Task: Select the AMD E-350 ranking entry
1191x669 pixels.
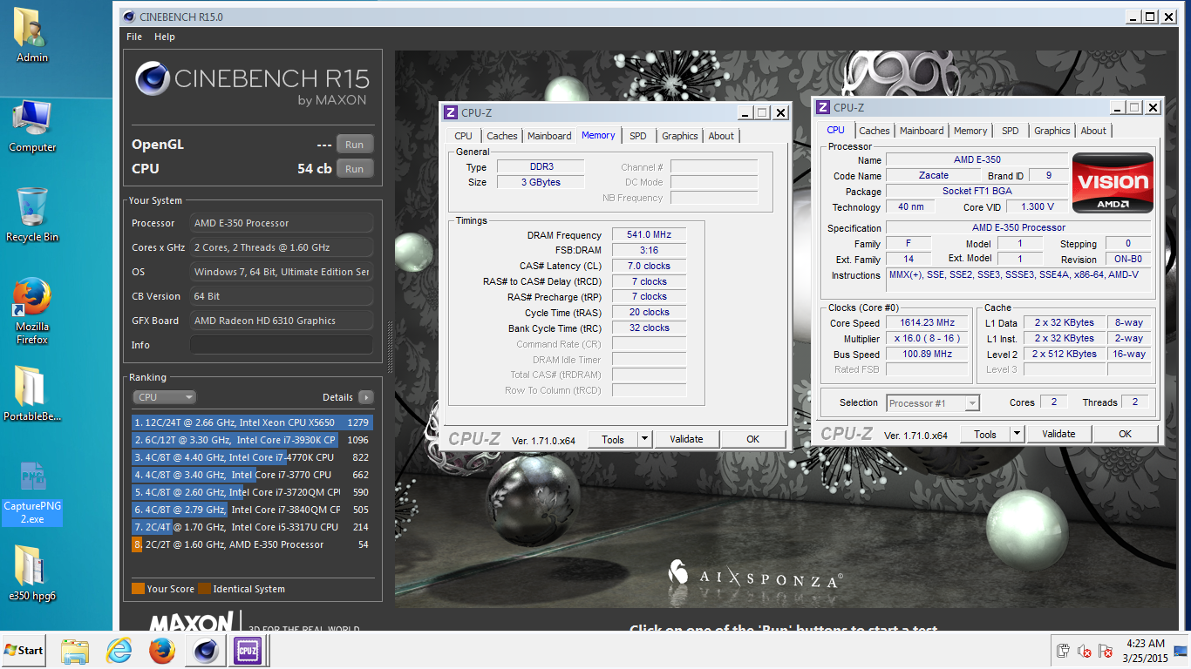Action: click(253, 544)
